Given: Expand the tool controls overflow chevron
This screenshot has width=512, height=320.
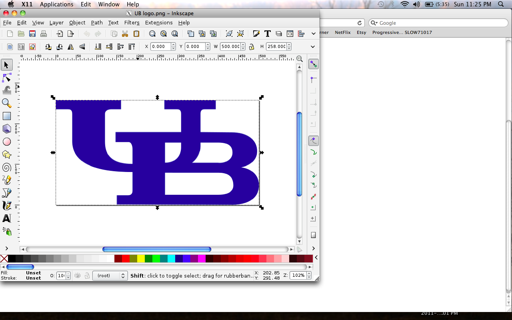Looking at the screenshot, I should pyautogui.click(x=313, y=46).
